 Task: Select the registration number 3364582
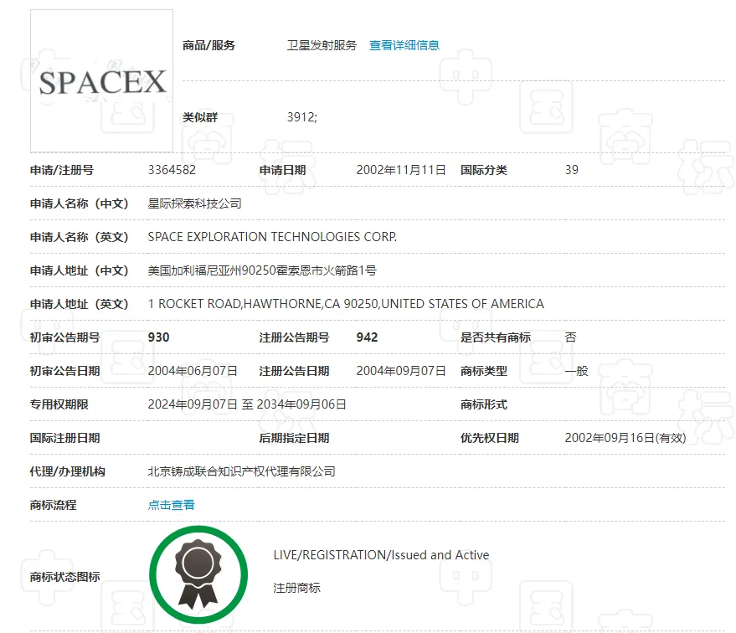click(172, 170)
